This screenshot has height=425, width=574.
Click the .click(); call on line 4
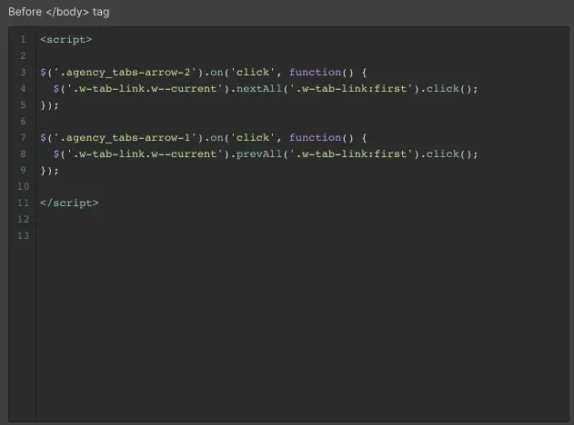coord(448,89)
